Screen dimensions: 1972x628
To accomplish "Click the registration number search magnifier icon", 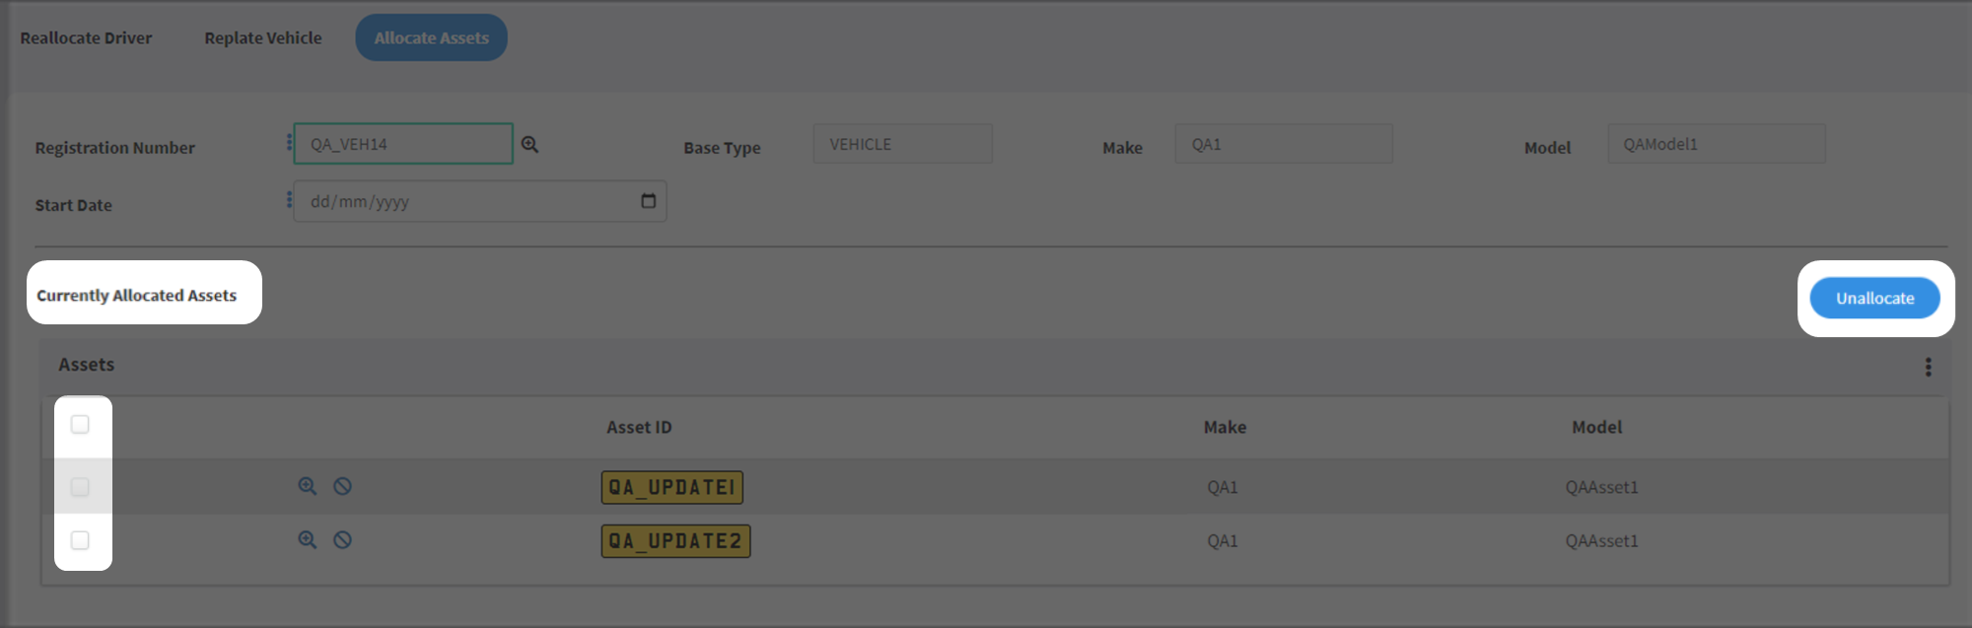I will [529, 145].
